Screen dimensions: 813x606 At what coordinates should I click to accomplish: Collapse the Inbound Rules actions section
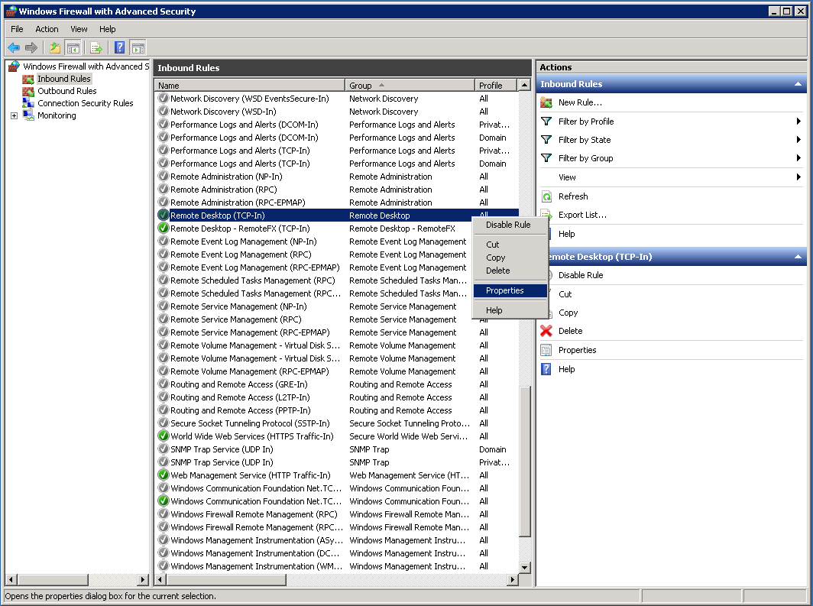[x=798, y=84]
